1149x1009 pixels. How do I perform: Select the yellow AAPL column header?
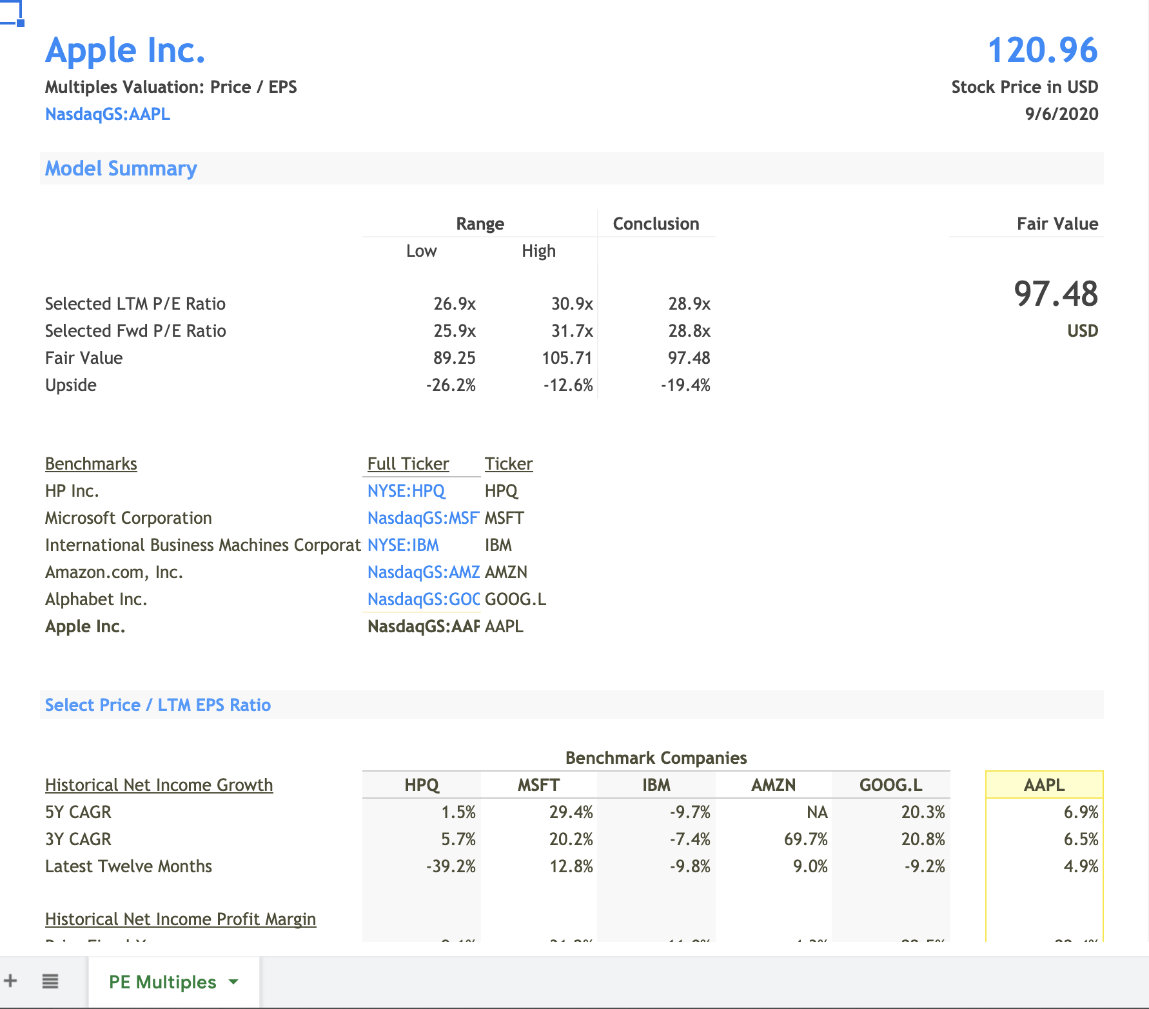(1045, 785)
